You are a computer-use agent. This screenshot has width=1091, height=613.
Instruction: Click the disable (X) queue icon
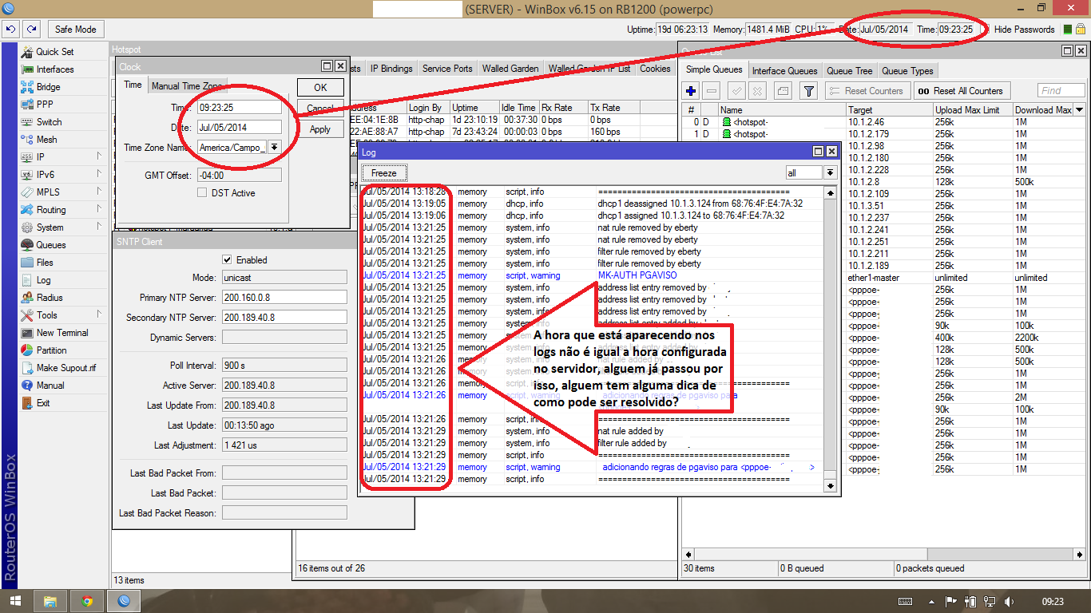(757, 91)
